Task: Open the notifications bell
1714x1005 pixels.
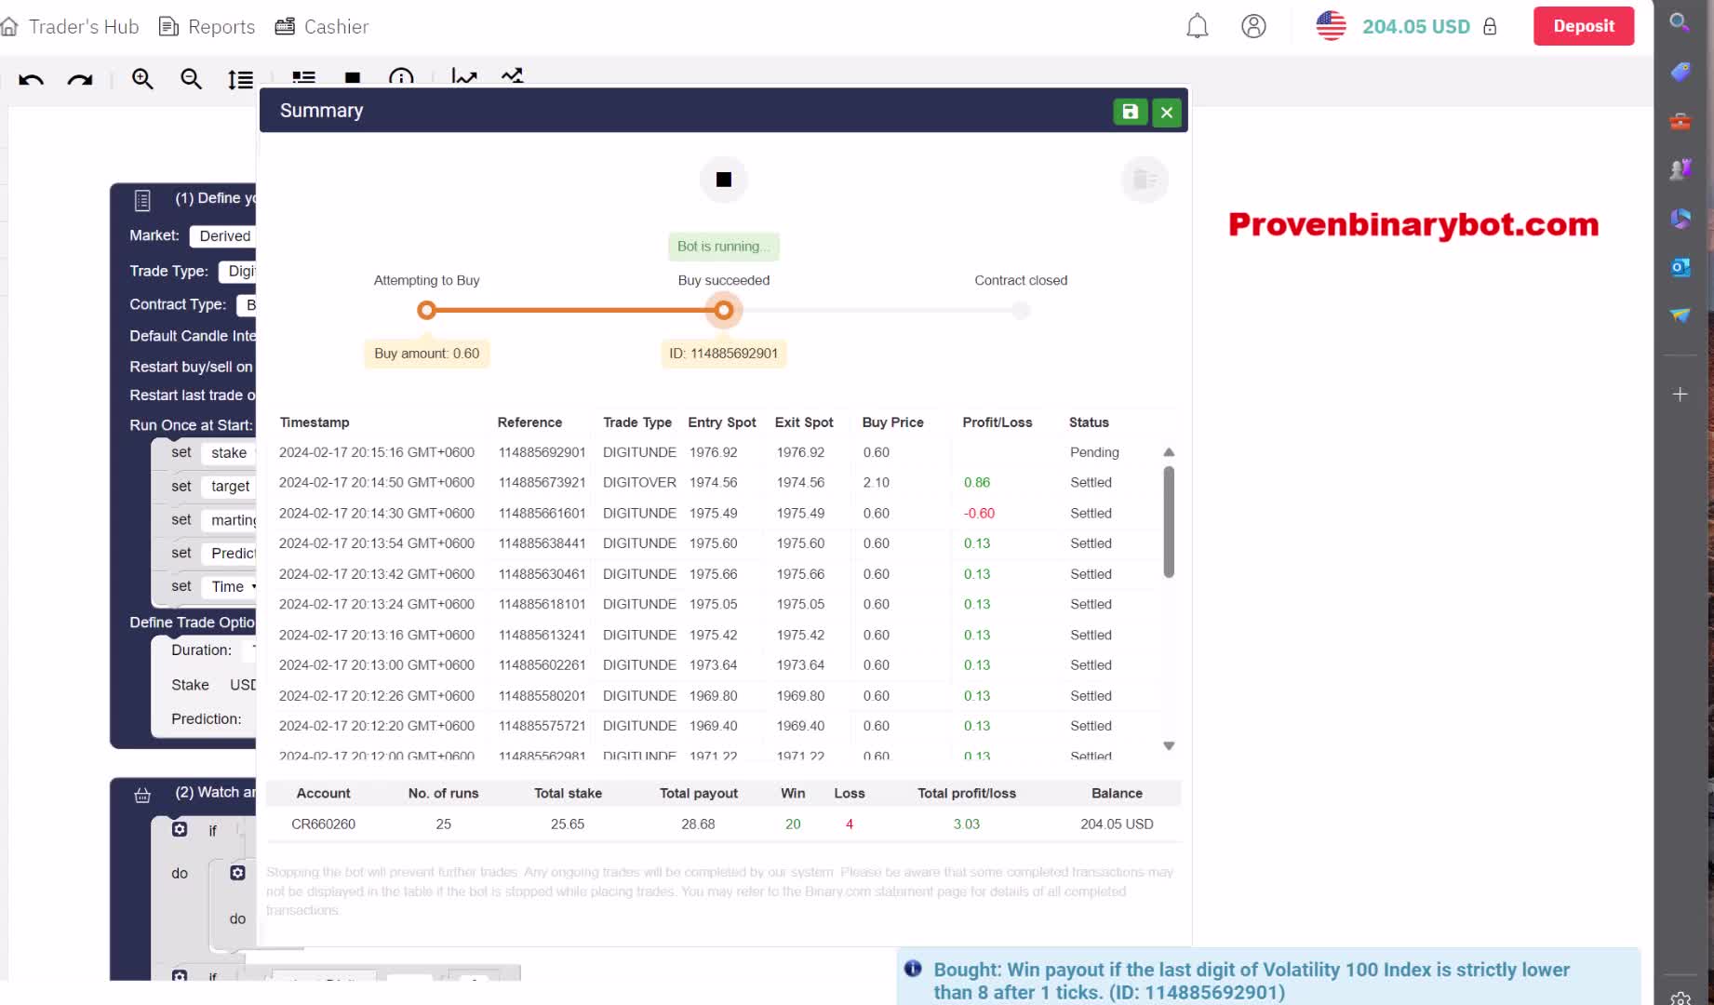Action: [x=1197, y=26]
